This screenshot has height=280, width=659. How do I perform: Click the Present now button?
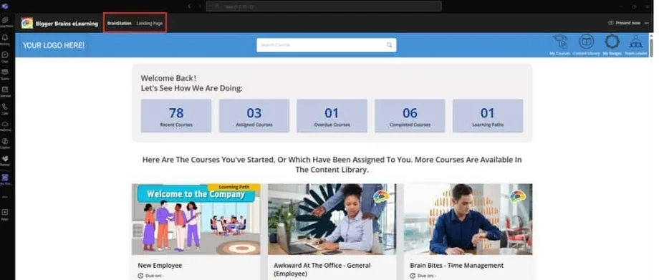click(x=624, y=23)
